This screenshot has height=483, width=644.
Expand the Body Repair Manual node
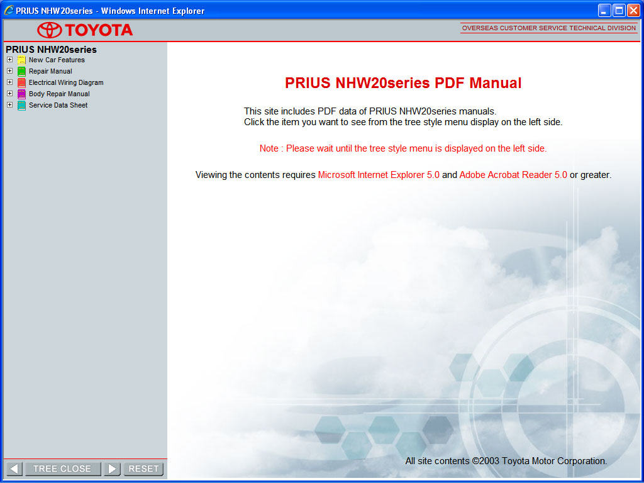[x=10, y=94]
